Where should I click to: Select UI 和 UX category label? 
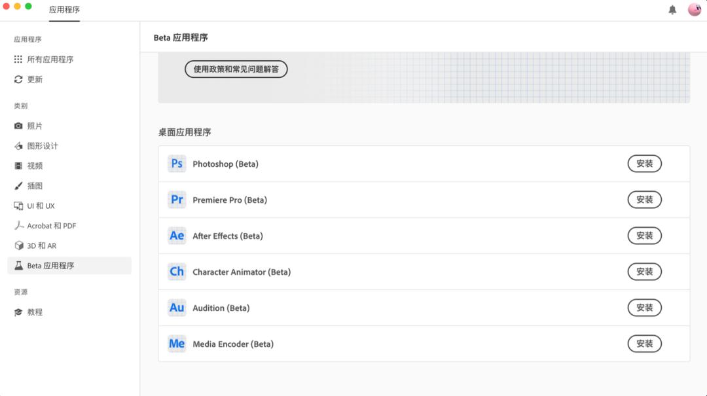tap(41, 206)
